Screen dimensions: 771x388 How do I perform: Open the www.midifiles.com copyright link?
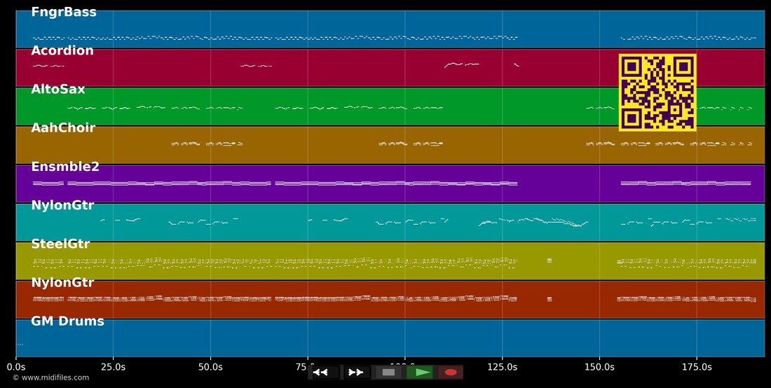tap(50, 377)
